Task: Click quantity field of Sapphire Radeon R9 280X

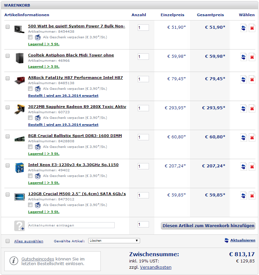Action: [143, 108]
